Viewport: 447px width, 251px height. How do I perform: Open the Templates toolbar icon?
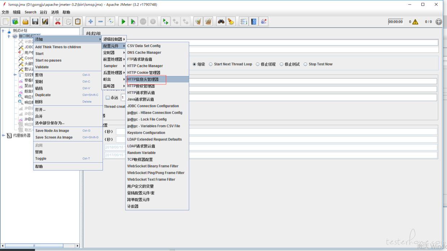(x=15, y=22)
